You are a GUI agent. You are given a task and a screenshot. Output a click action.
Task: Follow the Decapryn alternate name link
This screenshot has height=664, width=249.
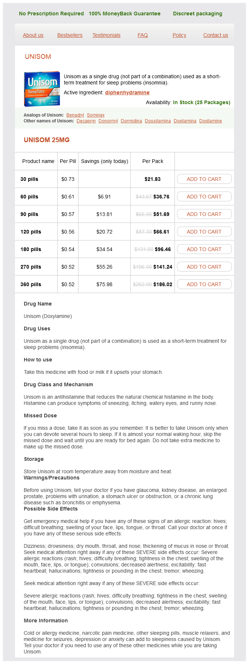point(86,121)
